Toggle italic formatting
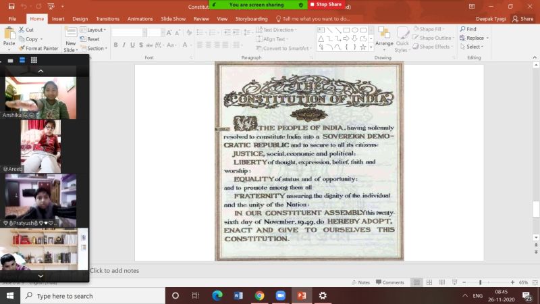The width and height of the screenshot is (540, 304). 124,45
